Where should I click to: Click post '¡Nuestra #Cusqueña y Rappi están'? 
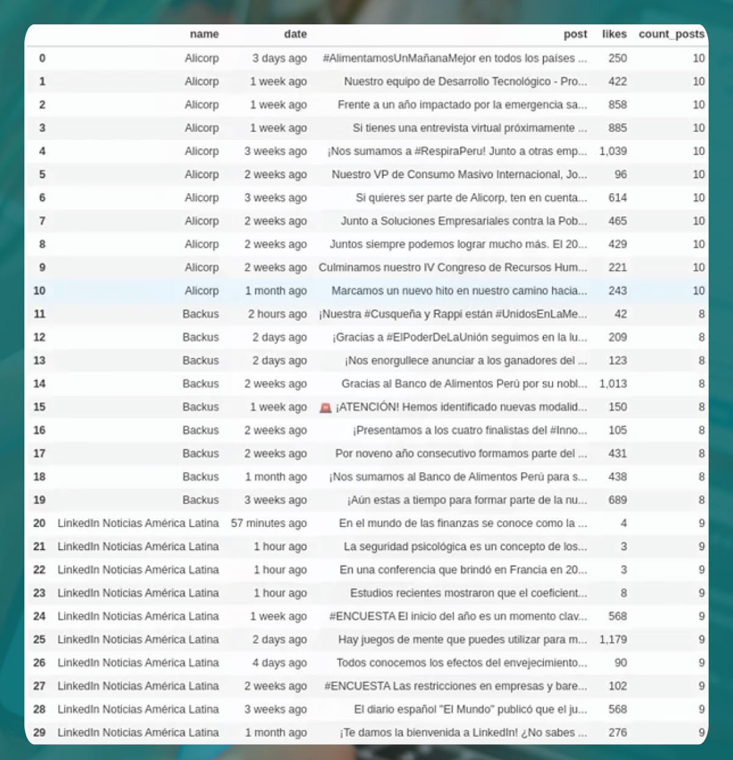click(452, 314)
